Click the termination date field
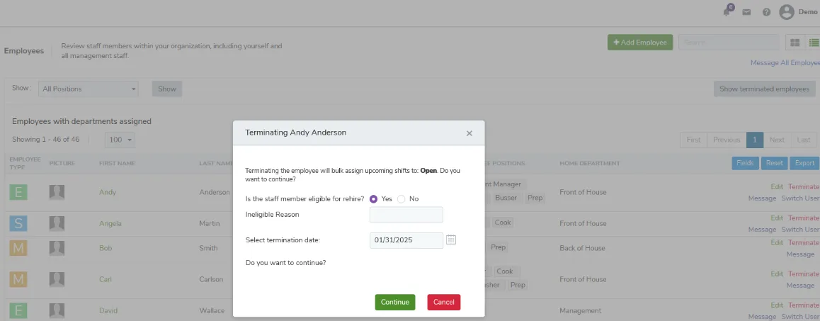Viewport: 820px width, 321px height. (406, 240)
